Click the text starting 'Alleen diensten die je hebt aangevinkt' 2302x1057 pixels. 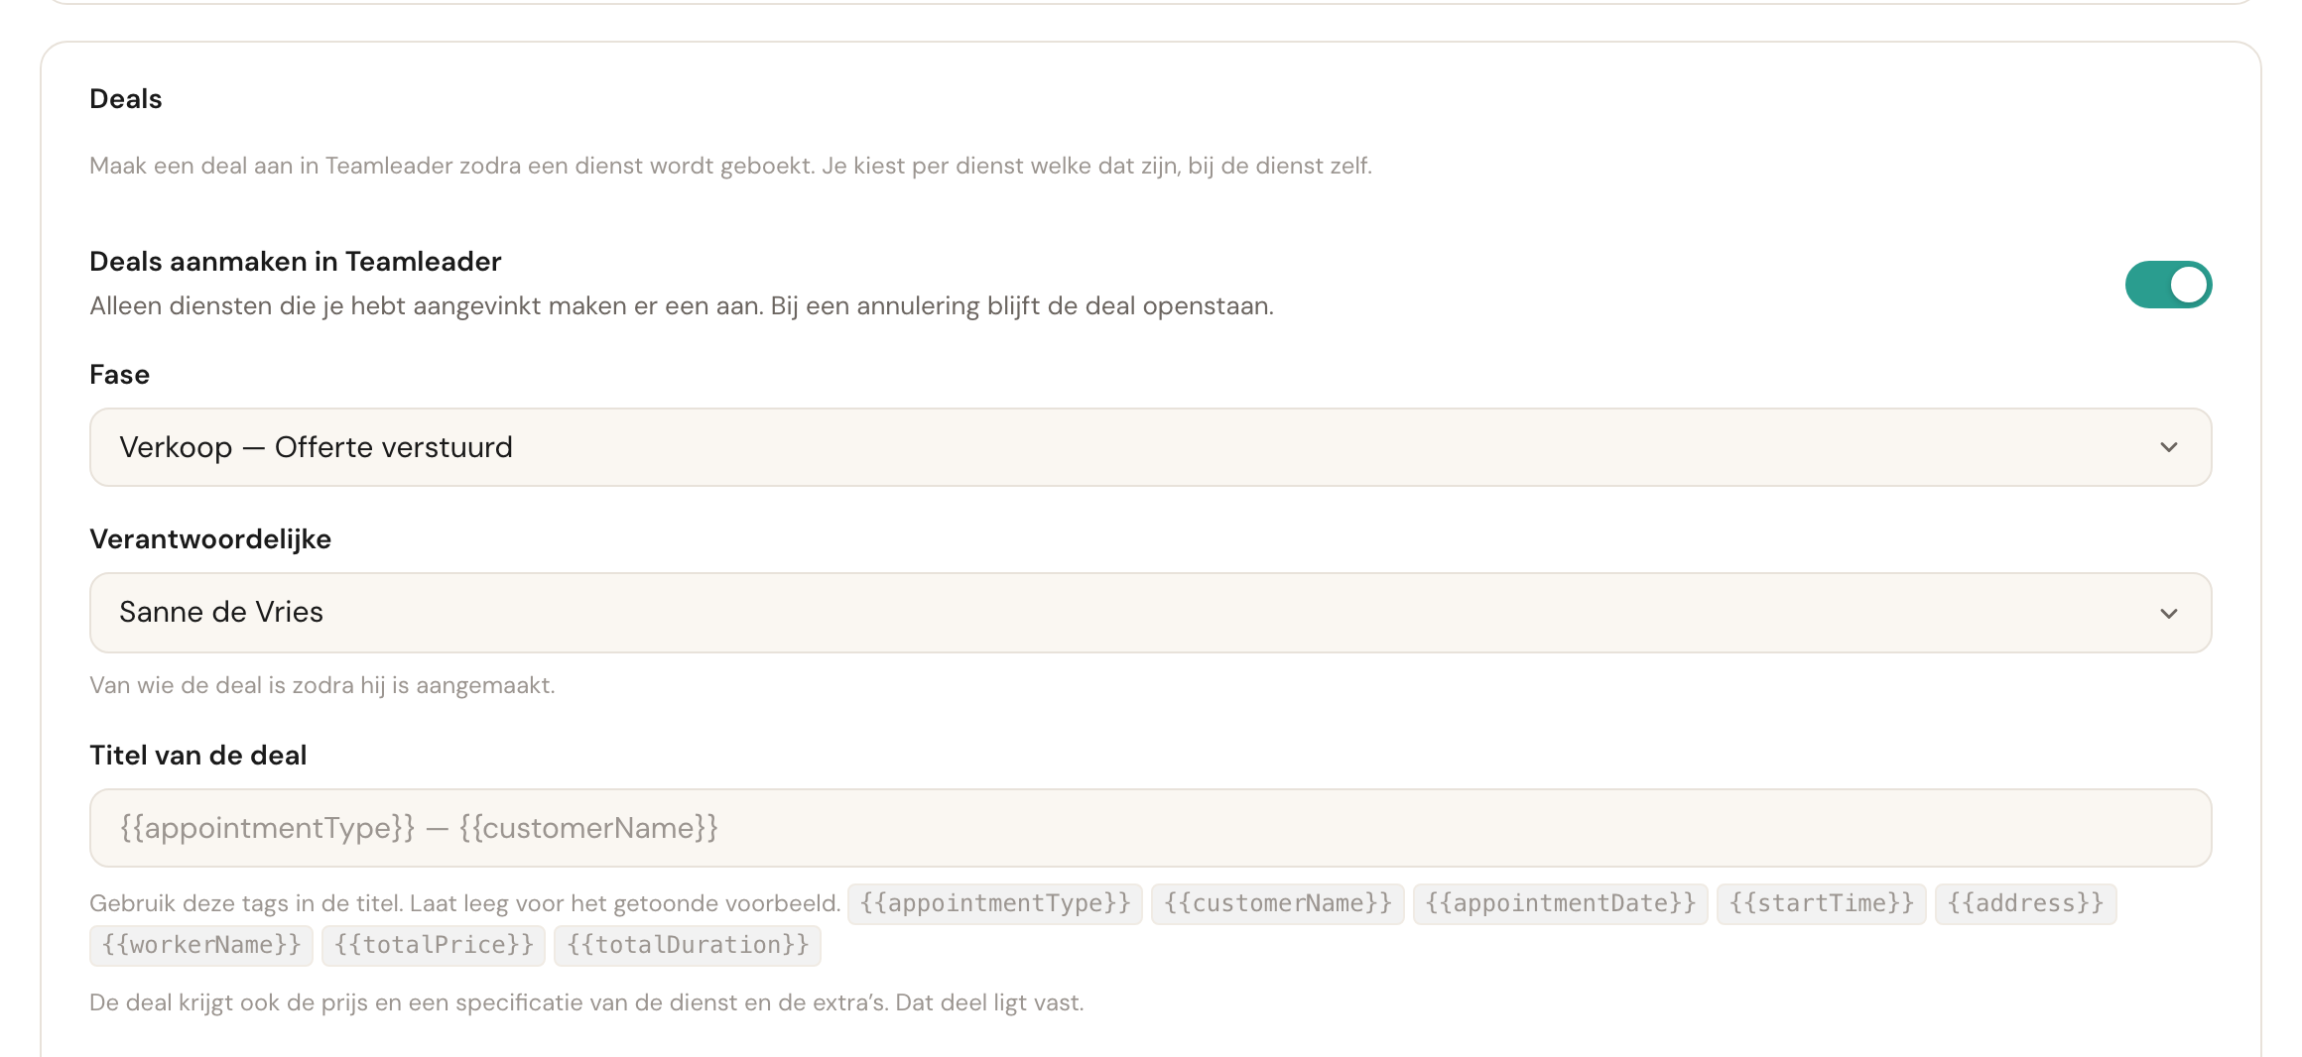click(x=682, y=305)
